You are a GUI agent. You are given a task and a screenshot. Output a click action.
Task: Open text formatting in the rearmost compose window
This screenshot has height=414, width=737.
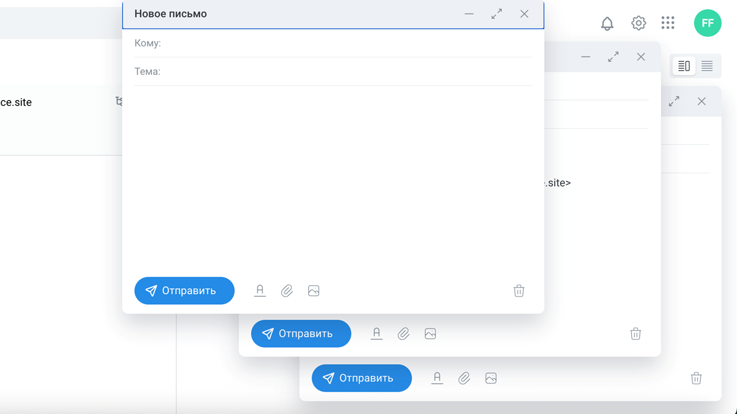pyautogui.click(x=437, y=378)
